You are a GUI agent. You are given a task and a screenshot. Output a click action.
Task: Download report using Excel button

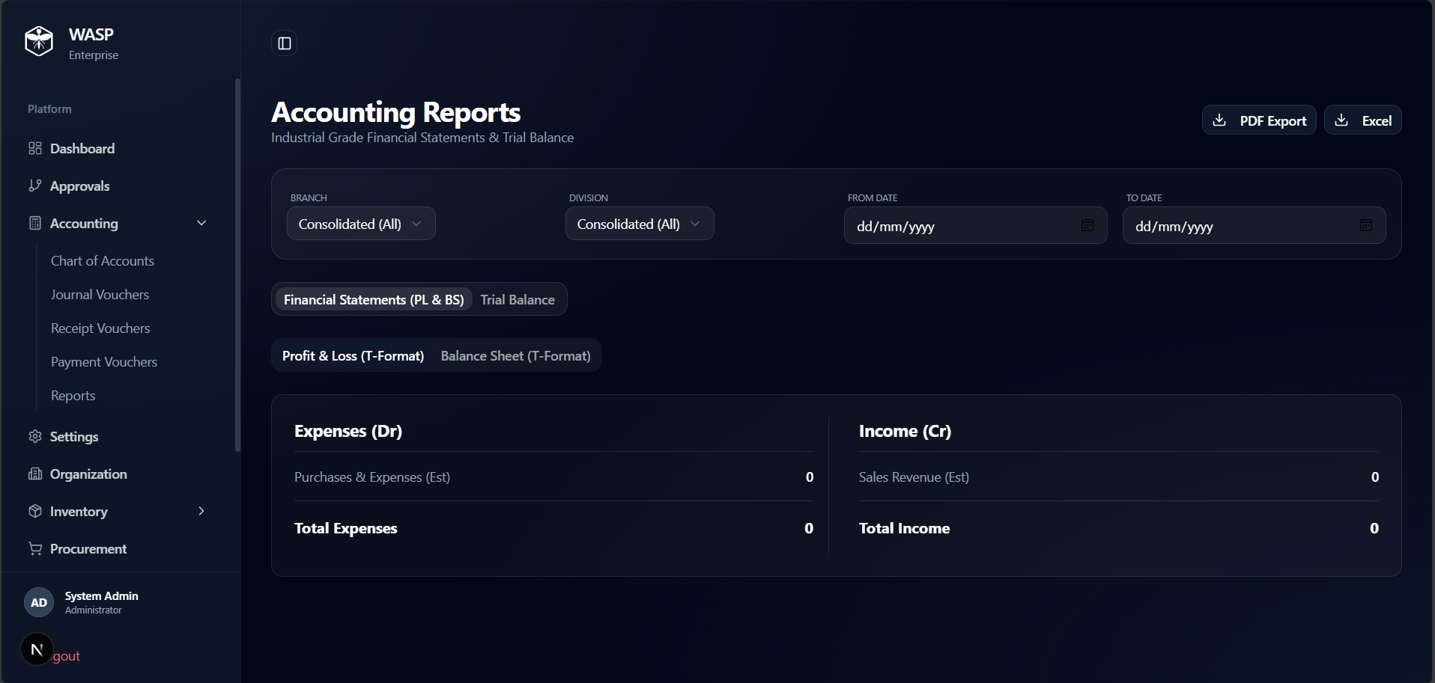(1362, 120)
